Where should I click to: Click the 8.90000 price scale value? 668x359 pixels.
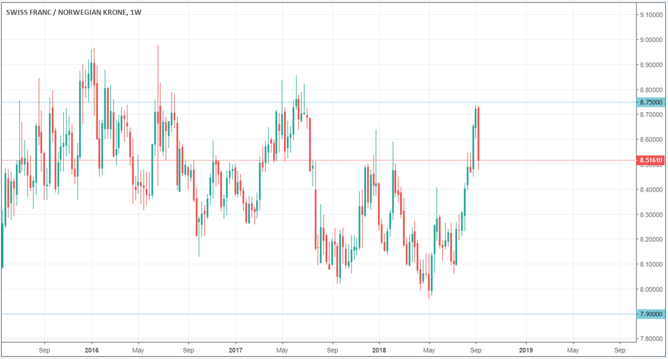651,65
